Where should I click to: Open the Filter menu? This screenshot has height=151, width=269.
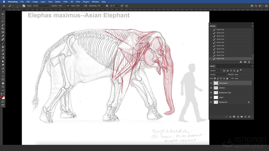pos(65,2)
